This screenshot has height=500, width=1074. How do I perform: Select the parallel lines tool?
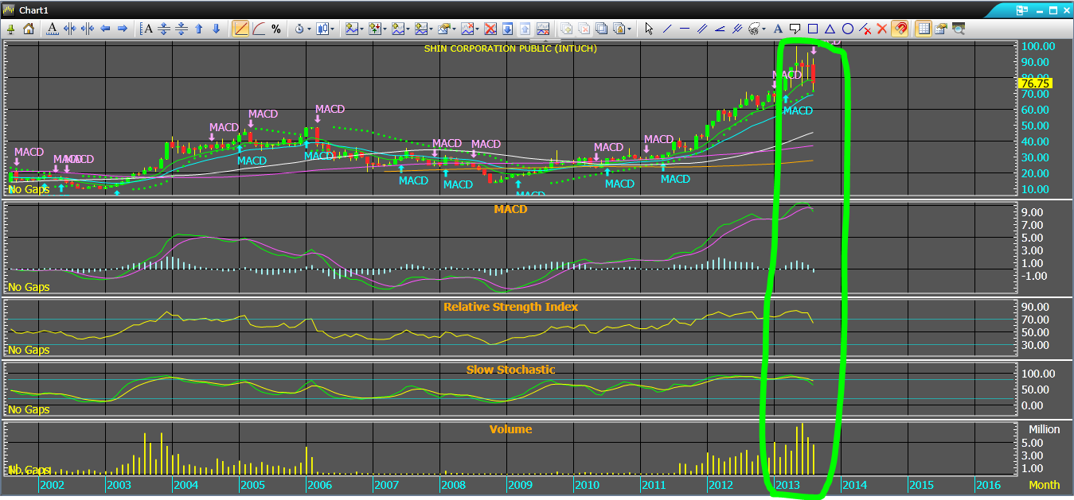702,29
